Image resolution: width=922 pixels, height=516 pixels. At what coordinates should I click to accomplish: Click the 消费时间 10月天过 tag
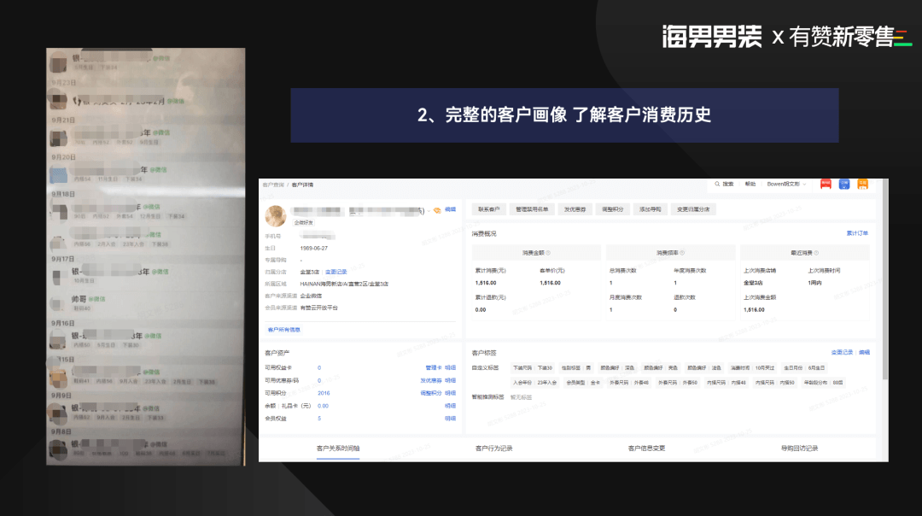pos(753,367)
